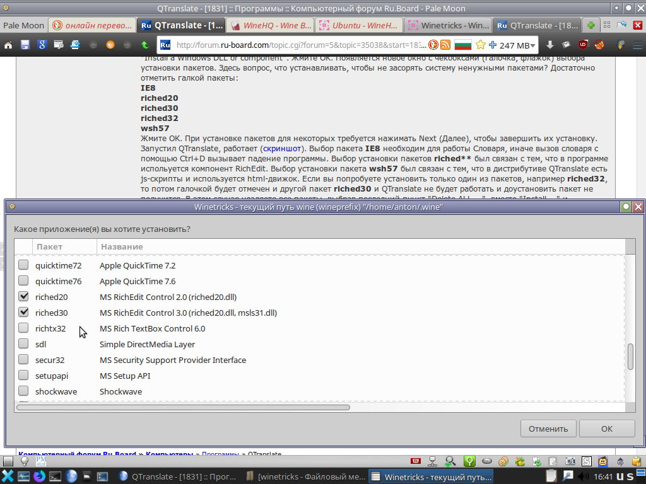Enable the setupapi package checkbox
The width and height of the screenshot is (646, 484).
pos(23,375)
